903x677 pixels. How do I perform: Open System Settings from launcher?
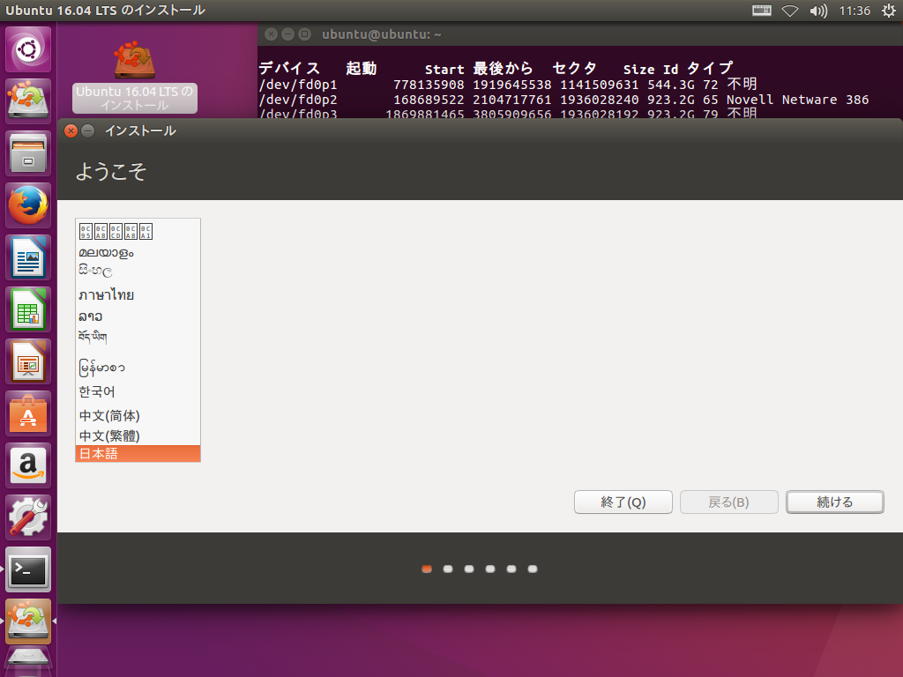28,517
